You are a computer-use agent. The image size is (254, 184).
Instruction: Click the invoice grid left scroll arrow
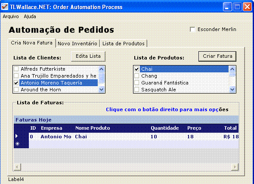click(17, 167)
